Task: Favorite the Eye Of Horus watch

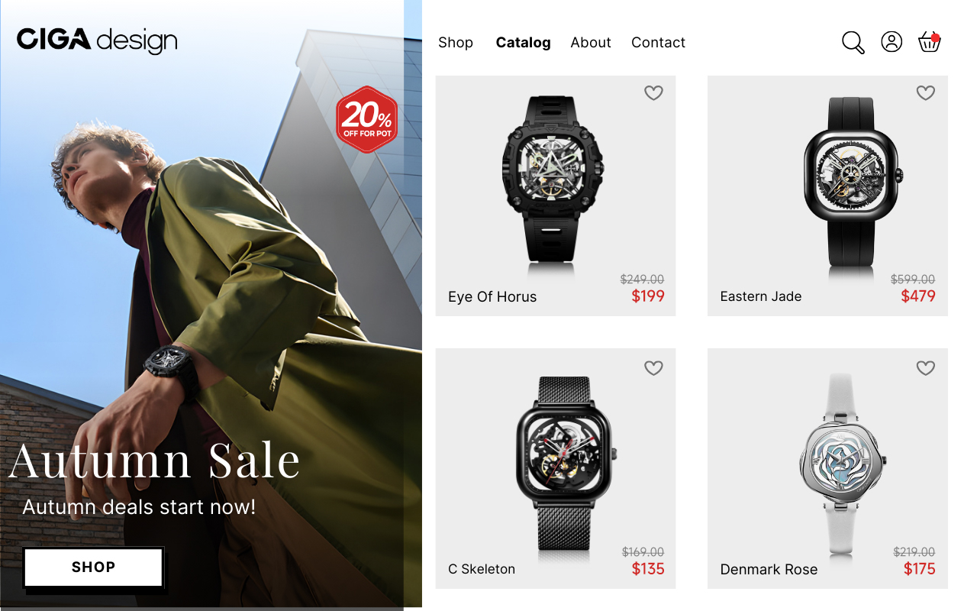Action: [x=653, y=93]
